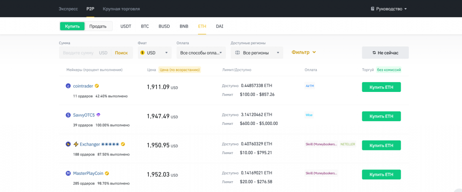Click the globe icon in regions selector
This screenshot has width=462, height=192.
click(237, 53)
